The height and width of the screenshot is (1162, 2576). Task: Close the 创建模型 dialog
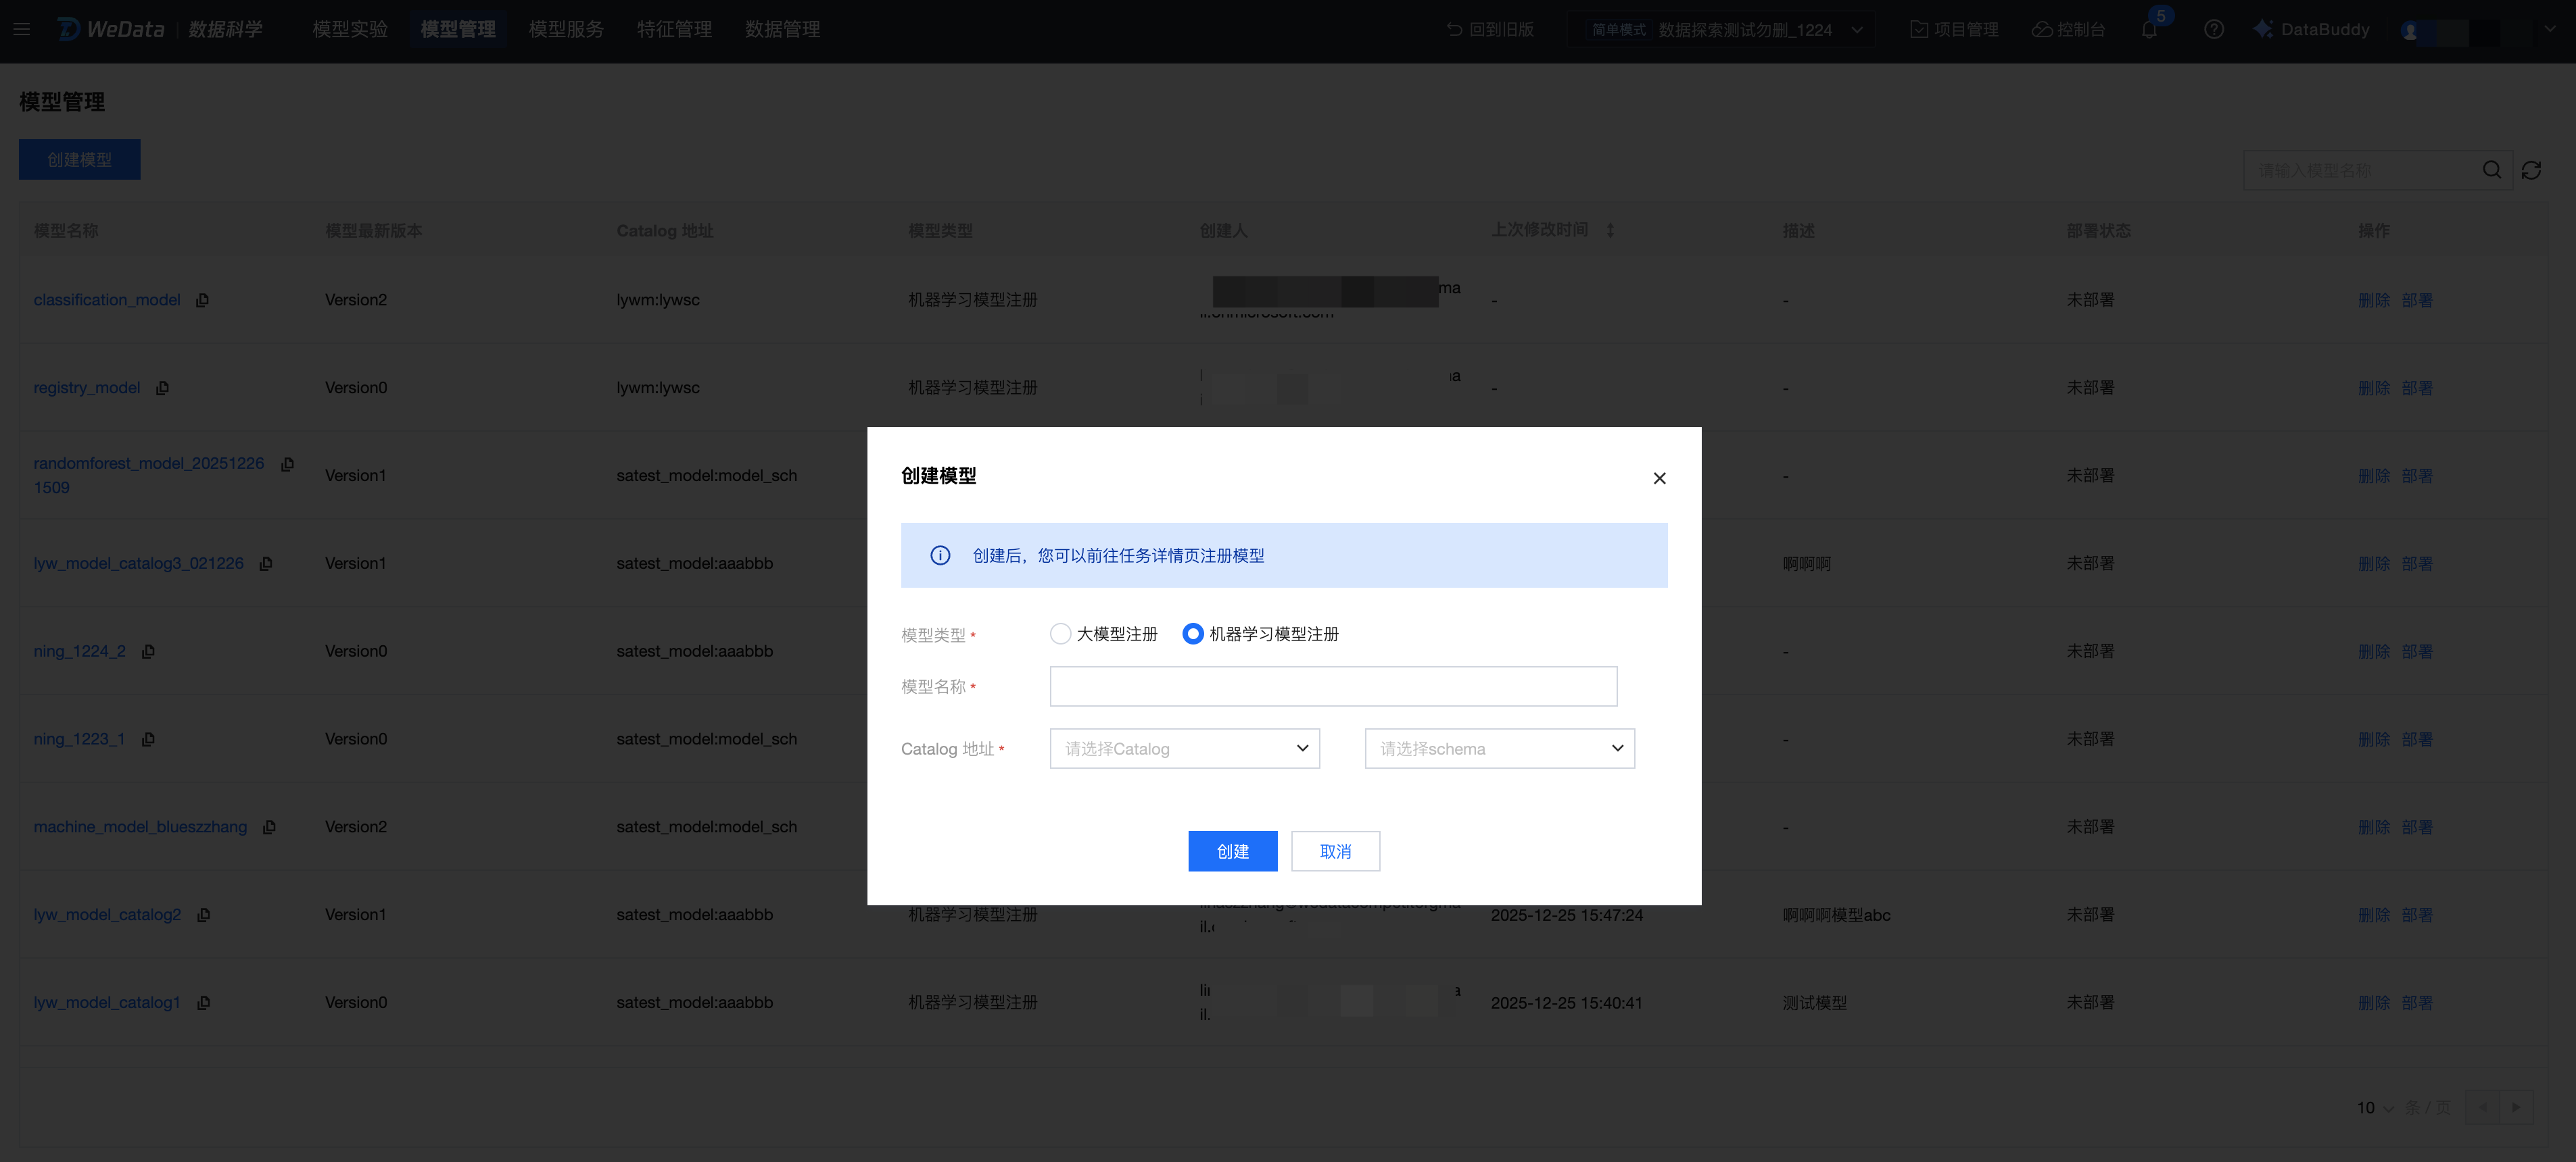1659,478
